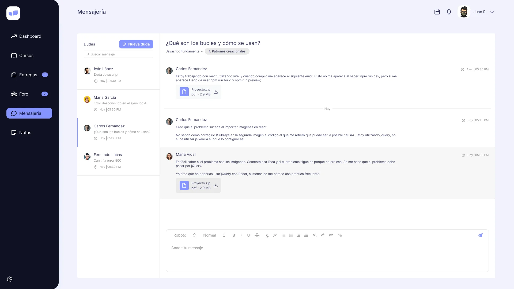
Task: Open the calendar icon in header
Action: point(437,12)
